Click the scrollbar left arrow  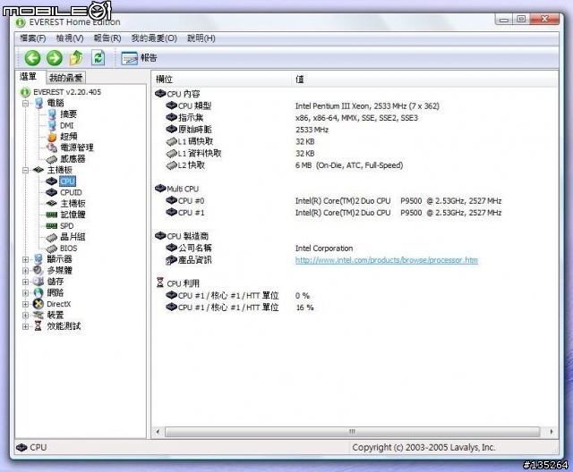[158, 432]
